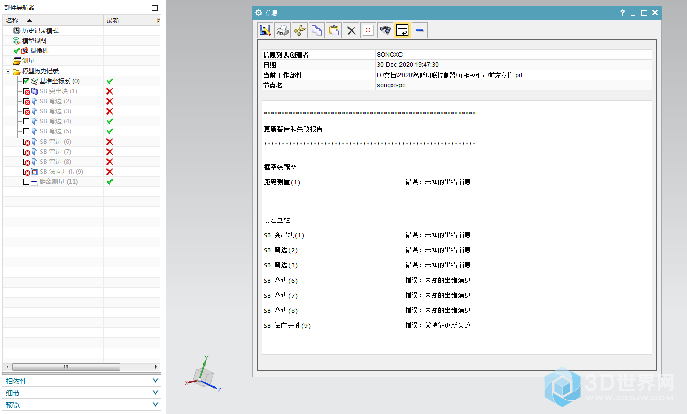Image resolution: width=687 pixels, height=414 pixels.
Task: Click the folder icon of 测量
Action: (17, 61)
